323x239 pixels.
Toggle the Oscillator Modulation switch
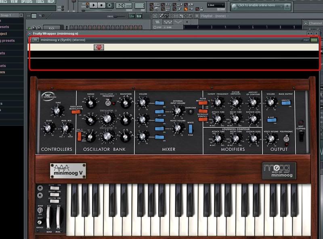pyautogui.click(x=76, y=112)
